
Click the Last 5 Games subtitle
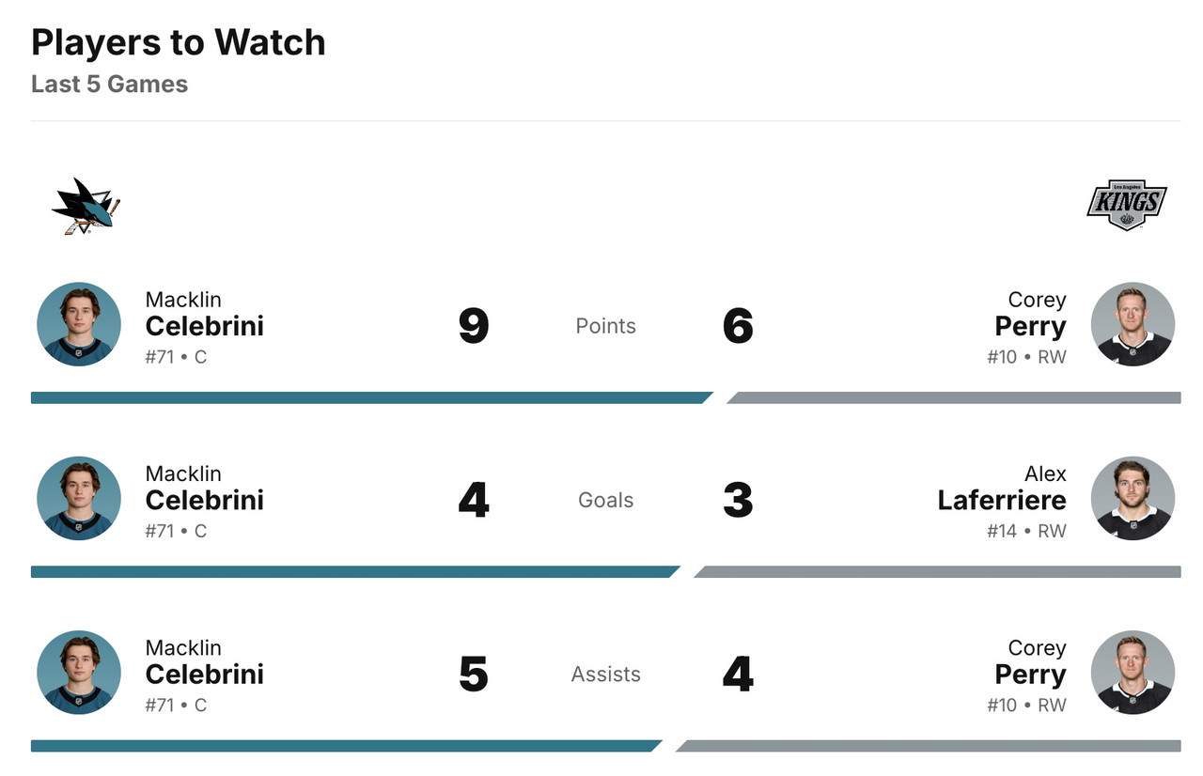pyautogui.click(x=109, y=84)
